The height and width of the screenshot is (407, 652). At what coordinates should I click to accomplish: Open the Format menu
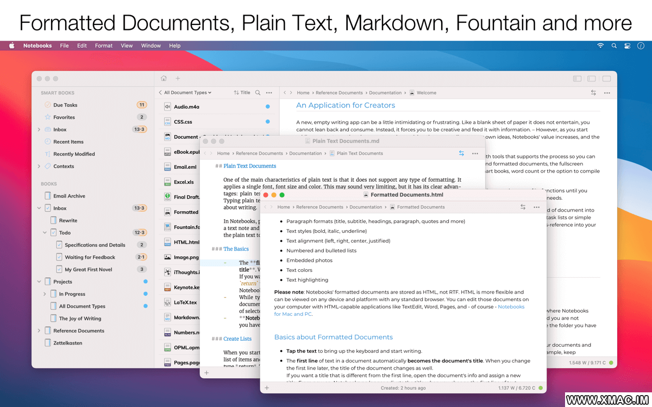click(x=104, y=46)
